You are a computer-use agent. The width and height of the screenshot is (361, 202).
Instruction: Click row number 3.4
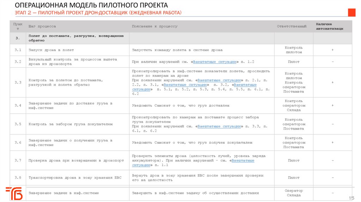pos(18,106)
